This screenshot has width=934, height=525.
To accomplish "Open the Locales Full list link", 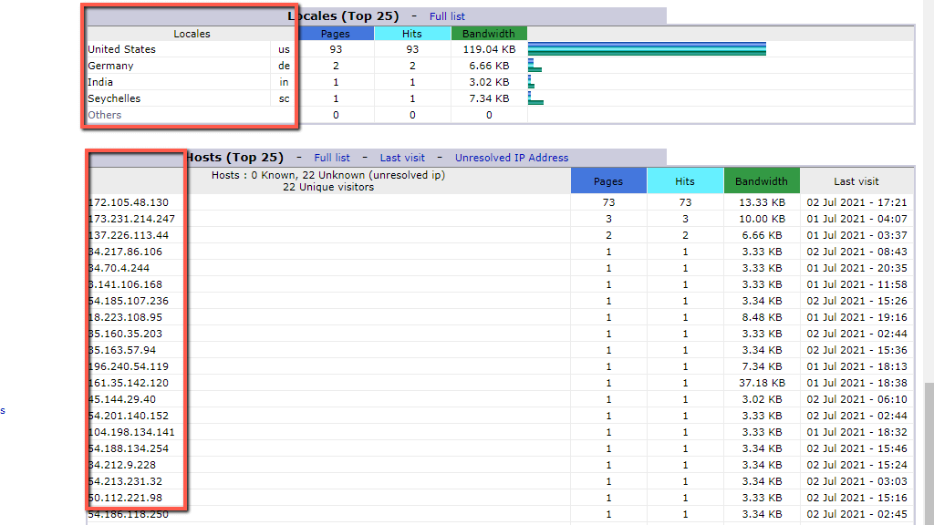I will click(x=447, y=16).
